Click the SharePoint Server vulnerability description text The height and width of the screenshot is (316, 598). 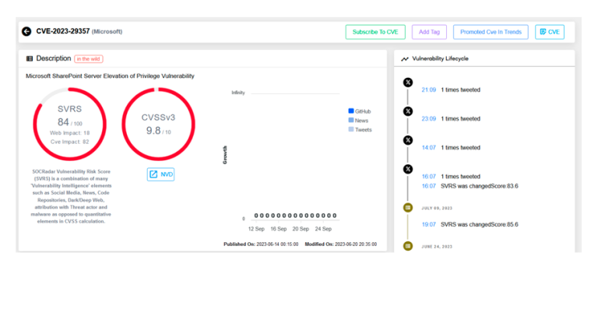(110, 76)
